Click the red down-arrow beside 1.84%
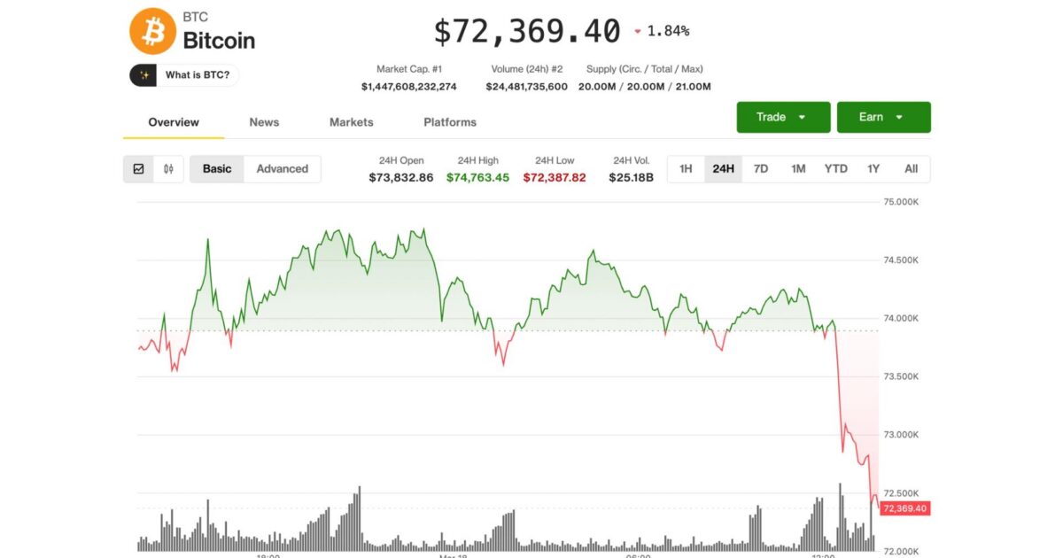Screen dimensions: 1063x558 click(639, 29)
